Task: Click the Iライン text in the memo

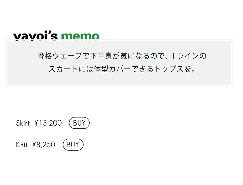Action: pos(185,56)
